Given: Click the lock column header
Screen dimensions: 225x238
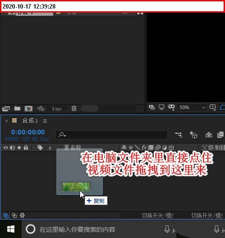Looking at the screenshot, I should (x=26, y=147).
